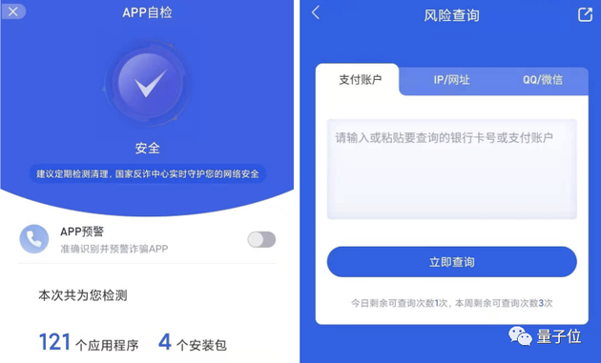Click the 立即查询 button
601x363 pixels.
[x=451, y=262]
